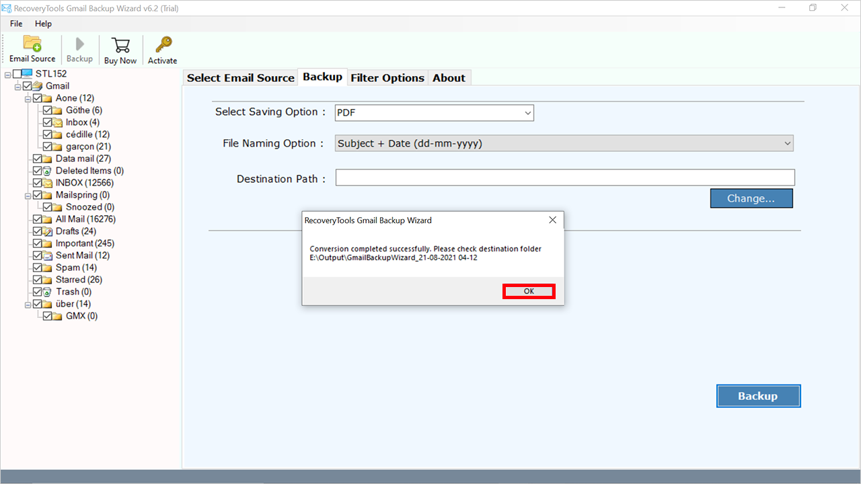Uncheck the Drafts (24) checkbox
861x484 pixels.
(x=37, y=231)
